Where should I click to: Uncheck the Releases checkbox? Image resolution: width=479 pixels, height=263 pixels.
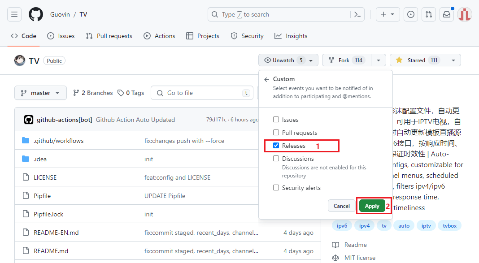pyautogui.click(x=276, y=145)
